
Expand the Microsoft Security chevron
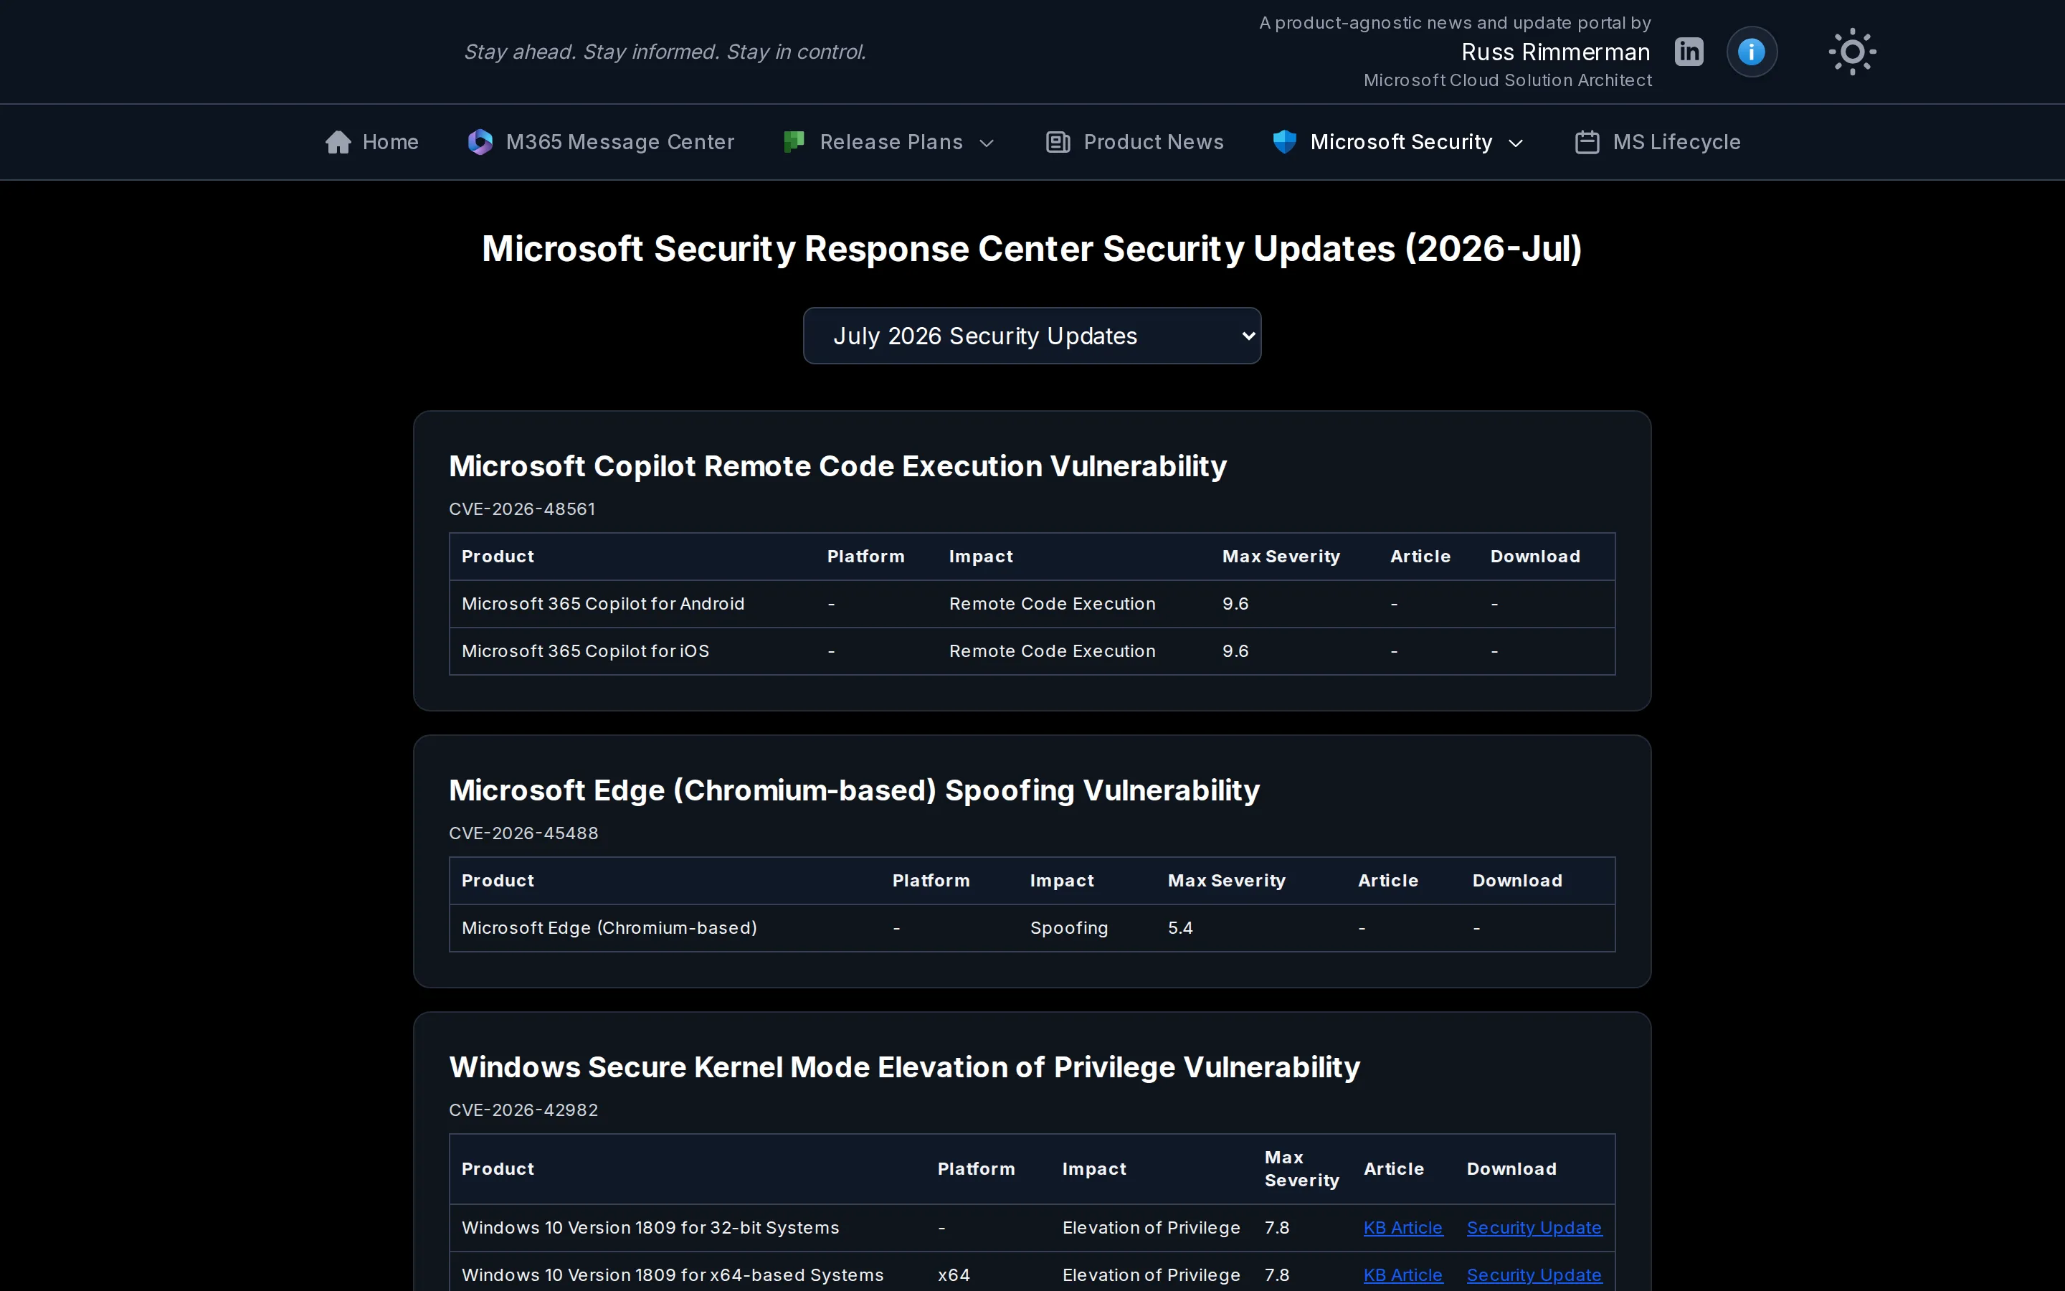[x=1516, y=143]
